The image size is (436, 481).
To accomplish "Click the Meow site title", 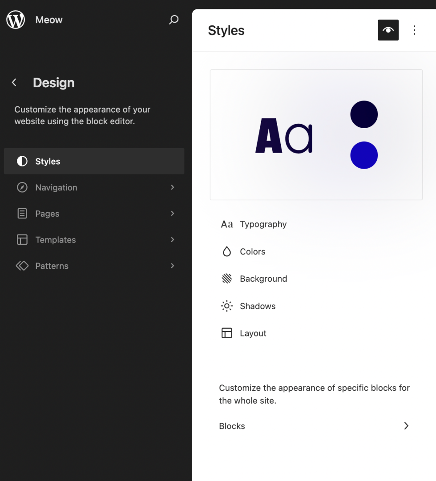I will click(49, 20).
